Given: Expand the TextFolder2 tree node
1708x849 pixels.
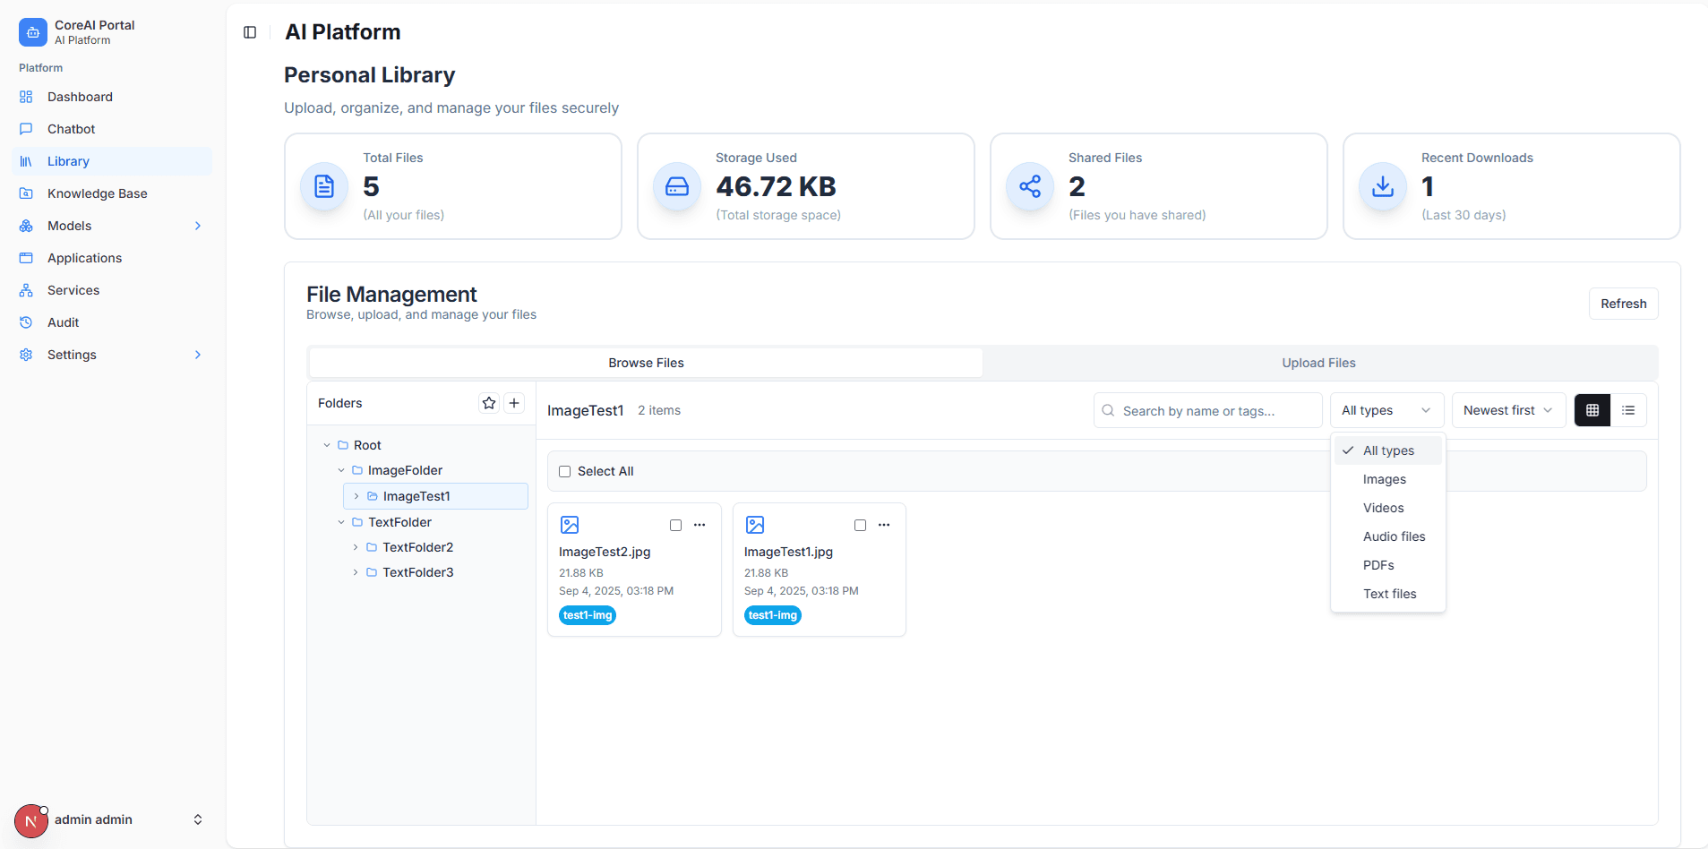Looking at the screenshot, I should click(x=356, y=547).
